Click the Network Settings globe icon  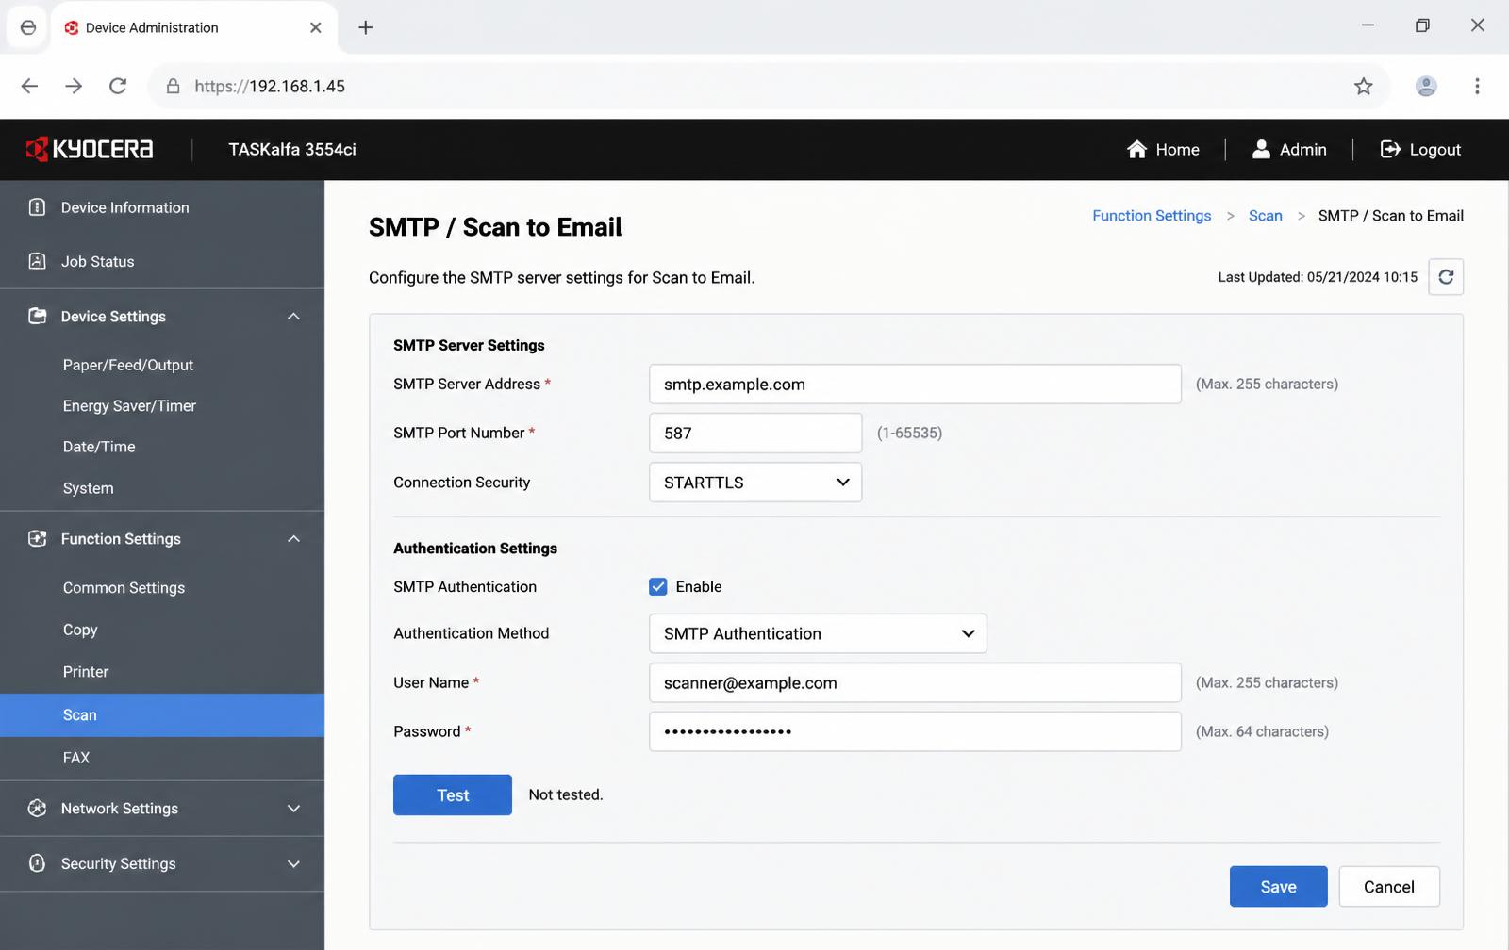(x=38, y=808)
